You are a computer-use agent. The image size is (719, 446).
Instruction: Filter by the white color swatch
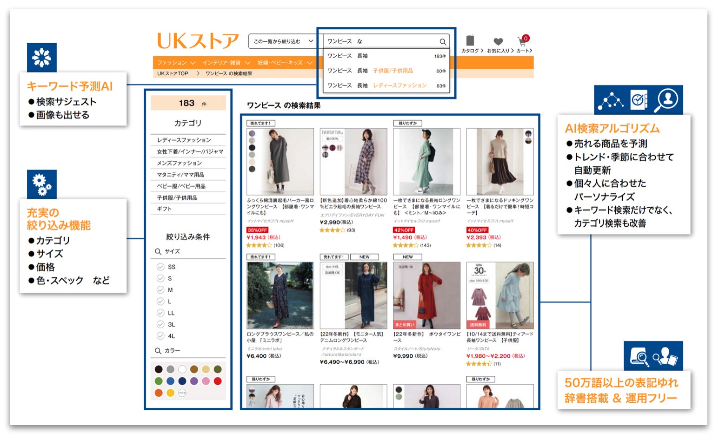coord(182,369)
